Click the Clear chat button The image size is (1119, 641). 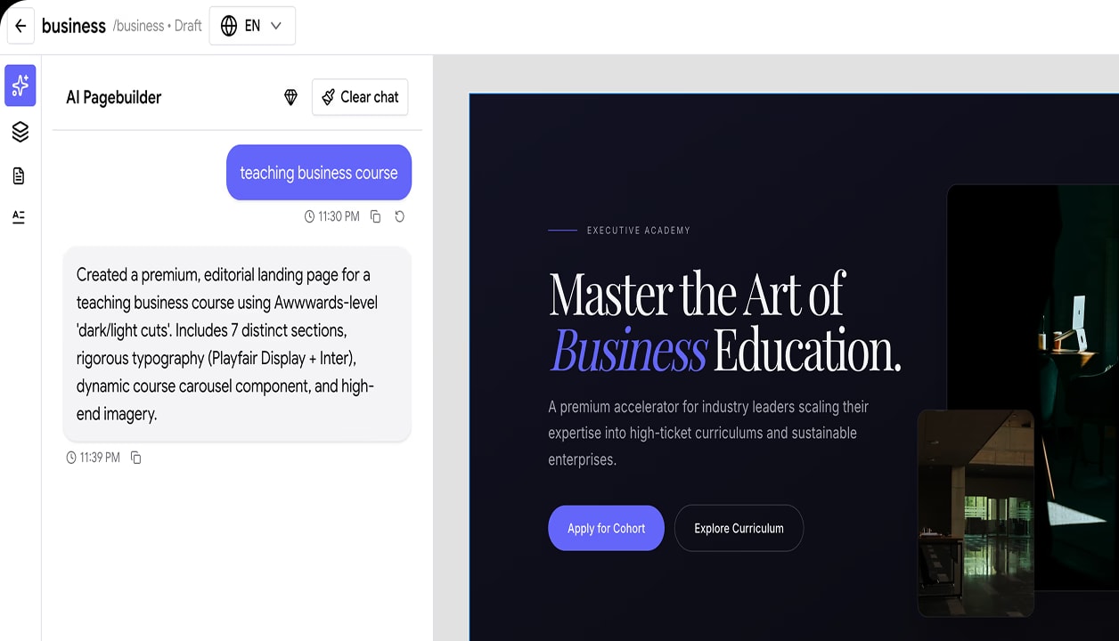point(360,97)
